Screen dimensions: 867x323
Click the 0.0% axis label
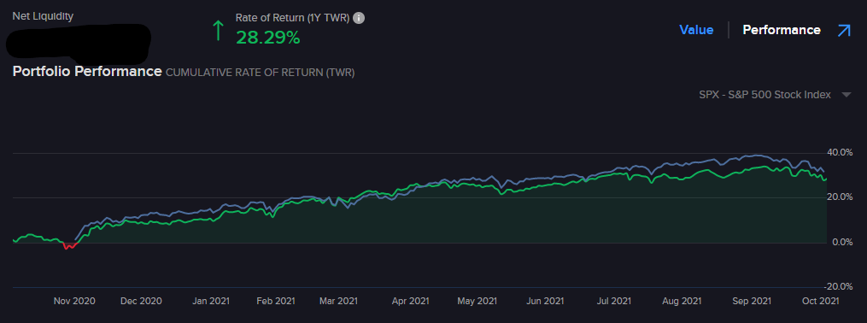click(x=842, y=243)
